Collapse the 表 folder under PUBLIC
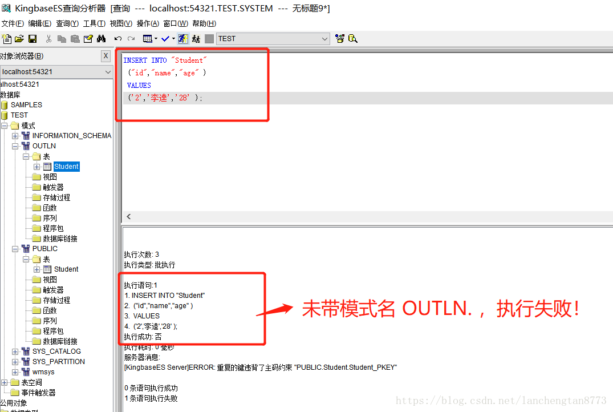 pyautogui.click(x=26, y=259)
